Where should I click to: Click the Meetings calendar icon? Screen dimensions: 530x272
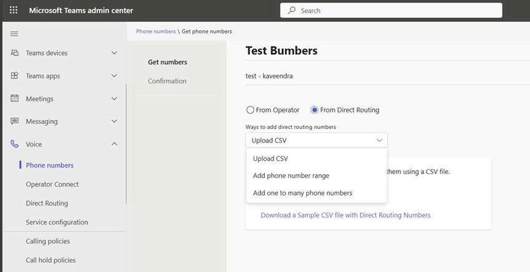tap(15, 98)
